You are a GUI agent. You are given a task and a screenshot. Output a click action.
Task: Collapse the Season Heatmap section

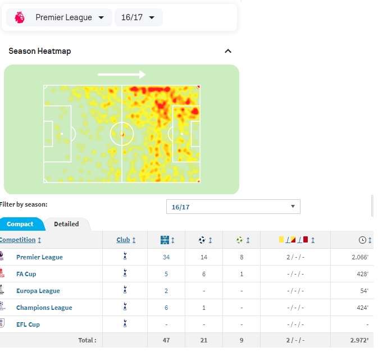click(x=227, y=51)
